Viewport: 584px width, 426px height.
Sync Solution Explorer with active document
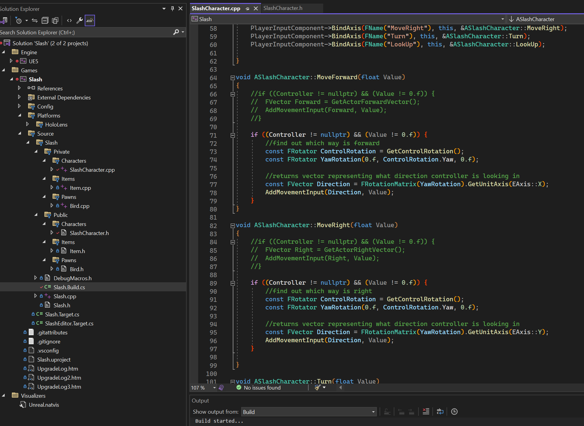pyautogui.click(x=35, y=20)
